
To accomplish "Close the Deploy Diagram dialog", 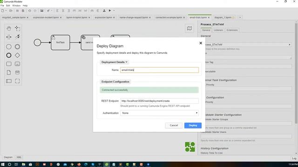I will tap(201, 43).
